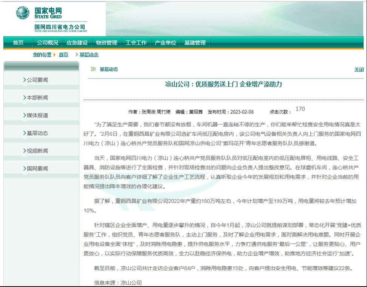Click the 关闭 link to close article

click(x=359, y=69)
